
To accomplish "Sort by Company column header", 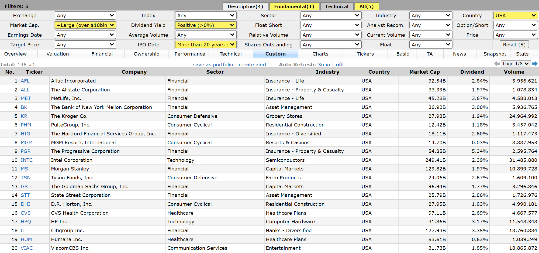I will pyautogui.click(x=134, y=72).
